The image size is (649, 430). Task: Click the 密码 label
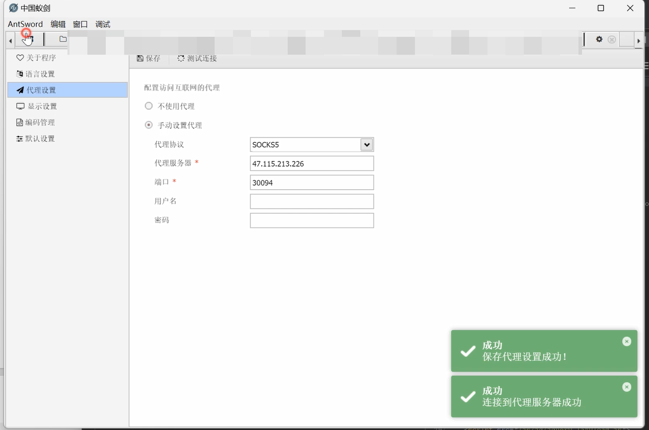coord(161,220)
